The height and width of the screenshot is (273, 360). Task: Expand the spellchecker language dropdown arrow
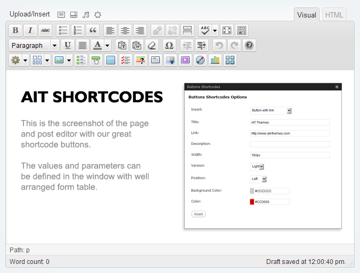(x=215, y=30)
